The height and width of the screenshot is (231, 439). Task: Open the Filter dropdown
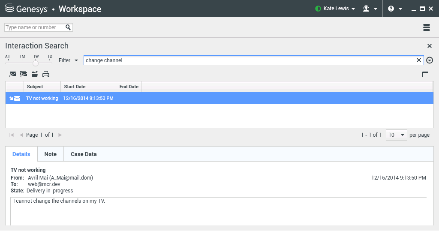tap(68, 60)
